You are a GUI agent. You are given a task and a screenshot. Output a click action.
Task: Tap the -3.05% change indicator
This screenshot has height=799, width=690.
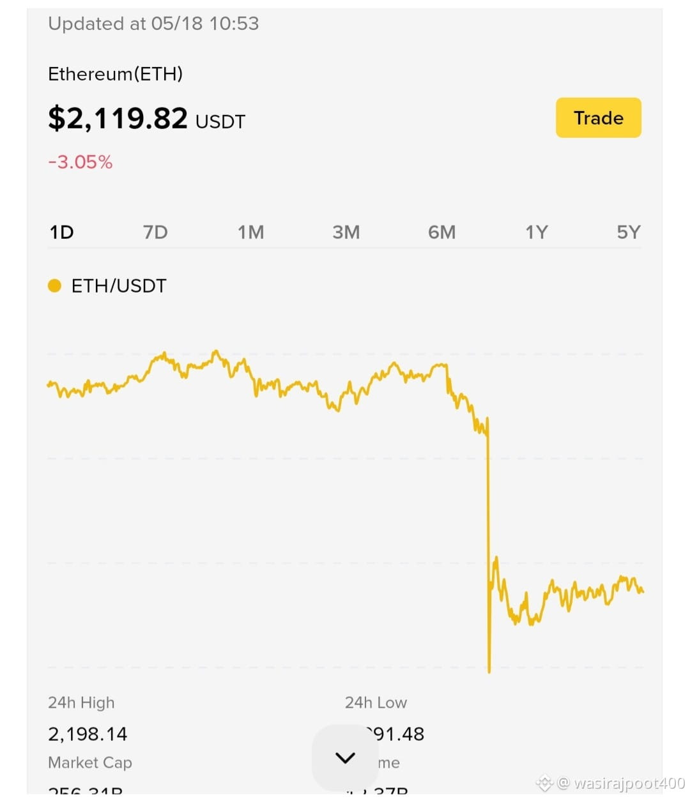80,162
